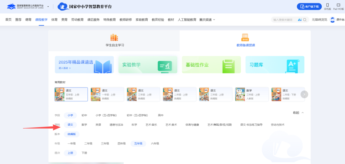Image resolution: width=345 pixels, height=164 pixels.
Task: Open the 德育 menu item
Action: [x=28, y=20]
